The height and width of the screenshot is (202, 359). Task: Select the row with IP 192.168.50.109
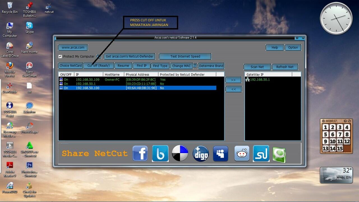tap(137, 80)
